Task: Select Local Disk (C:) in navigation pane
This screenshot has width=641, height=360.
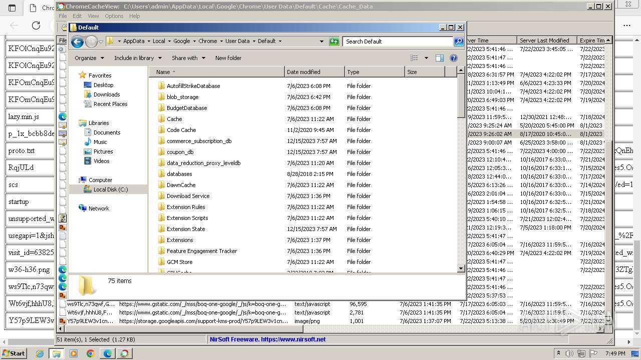Action: (111, 189)
